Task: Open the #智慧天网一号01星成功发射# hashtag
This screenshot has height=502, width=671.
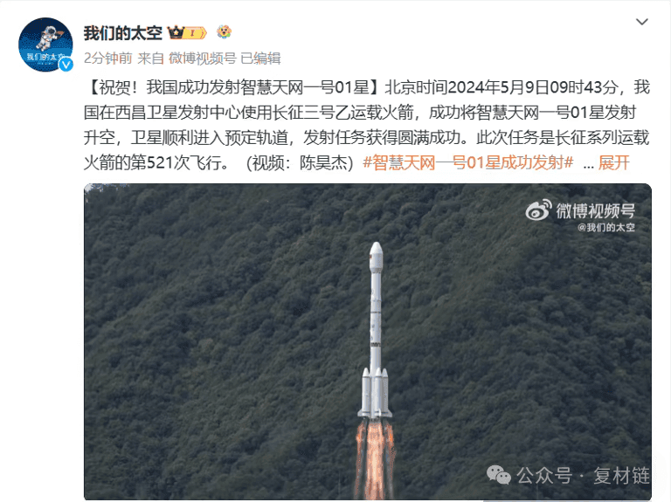Action: pyautogui.click(x=467, y=163)
